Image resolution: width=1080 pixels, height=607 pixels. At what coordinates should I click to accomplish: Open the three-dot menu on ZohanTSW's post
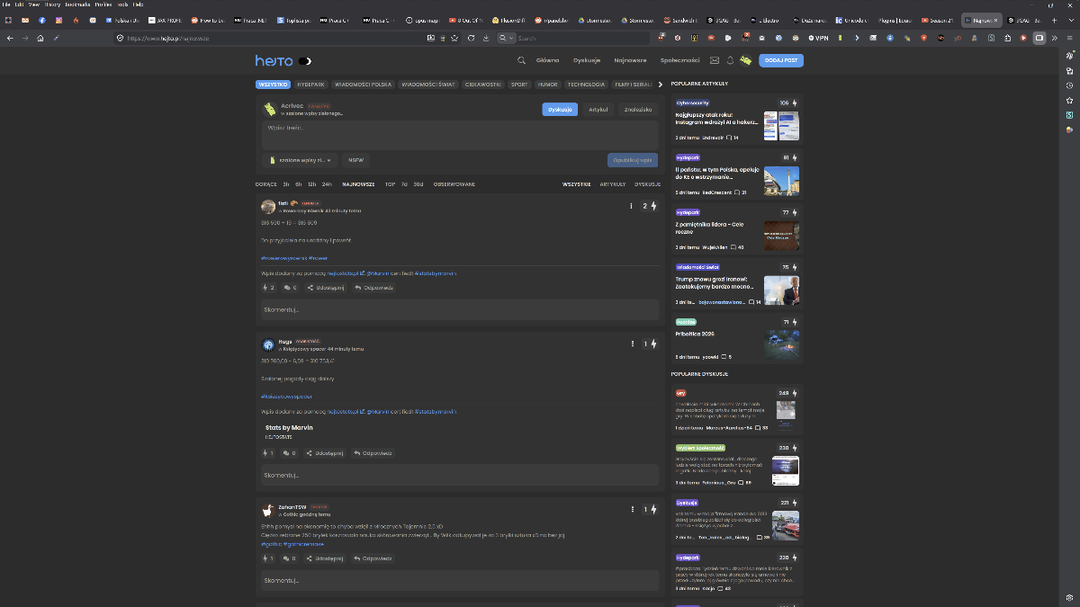(633, 509)
